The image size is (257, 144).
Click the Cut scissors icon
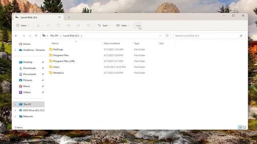[38, 26]
